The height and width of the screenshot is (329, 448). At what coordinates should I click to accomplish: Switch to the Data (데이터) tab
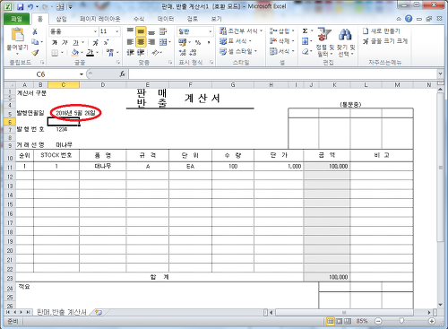pyautogui.click(x=166, y=19)
